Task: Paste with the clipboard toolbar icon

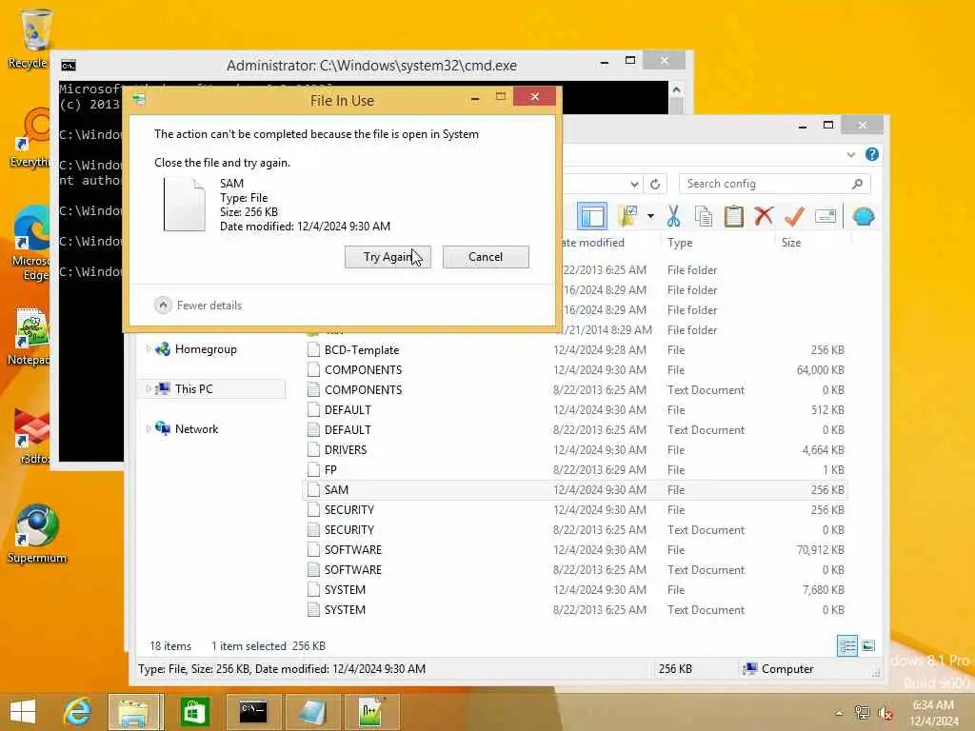Action: (734, 216)
